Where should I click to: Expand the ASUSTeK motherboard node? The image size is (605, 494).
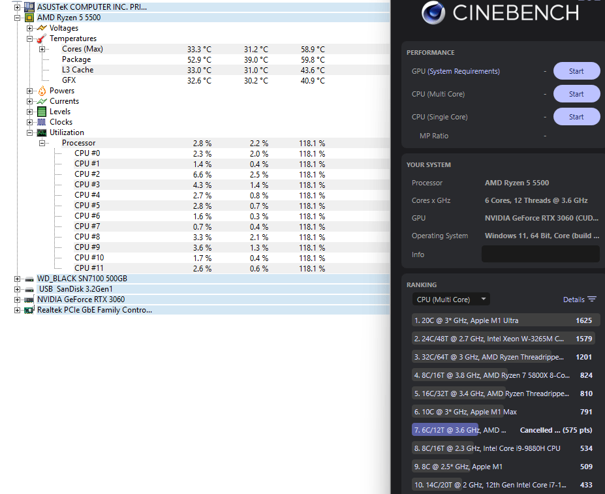(x=17, y=7)
